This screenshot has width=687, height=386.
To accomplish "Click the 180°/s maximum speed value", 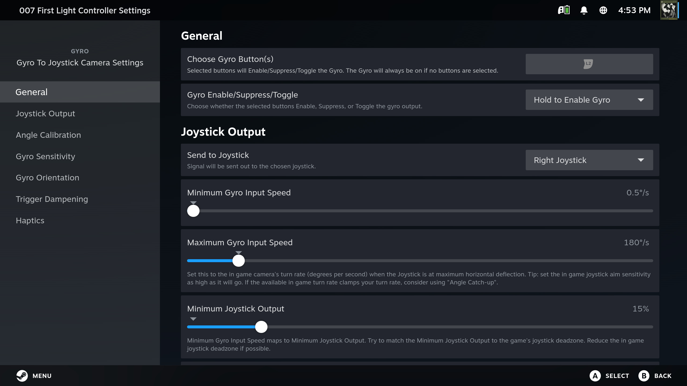I will click(636, 242).
